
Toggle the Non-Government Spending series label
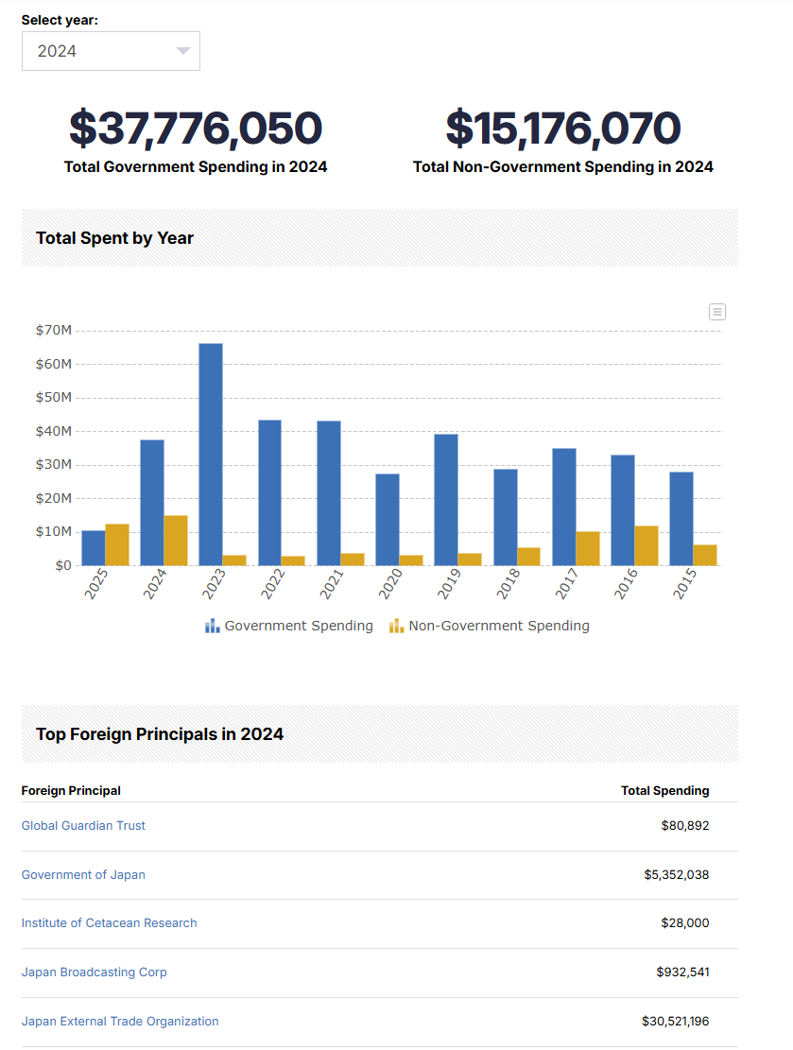pos(499,626)
